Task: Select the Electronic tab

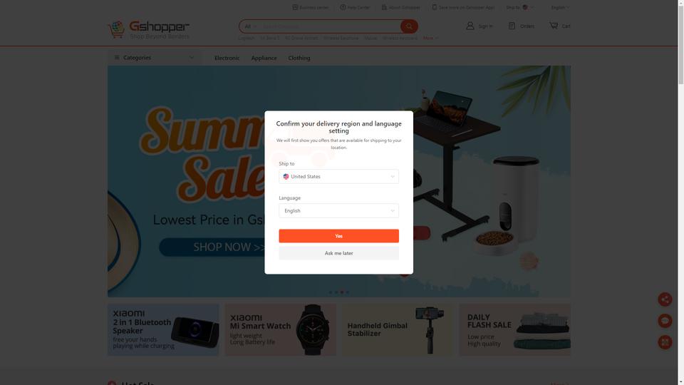Action: [227, 58]
